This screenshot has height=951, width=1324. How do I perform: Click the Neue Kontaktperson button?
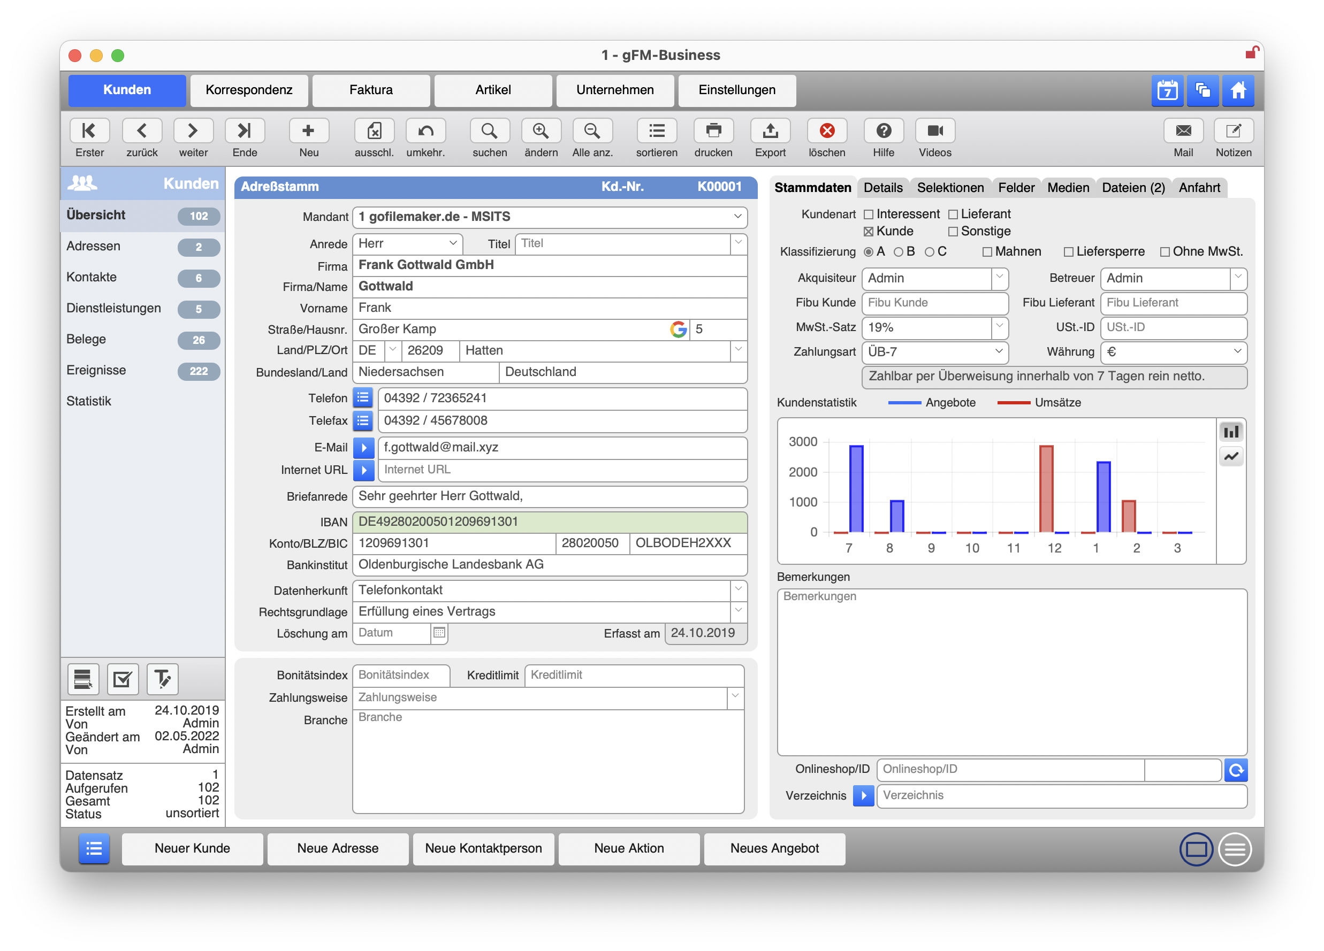pyautogui.click(x=483, y=848)
